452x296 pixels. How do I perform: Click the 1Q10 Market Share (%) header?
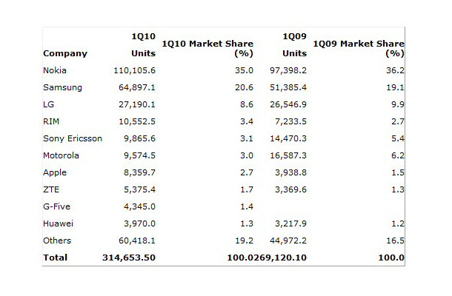(207, 48)
